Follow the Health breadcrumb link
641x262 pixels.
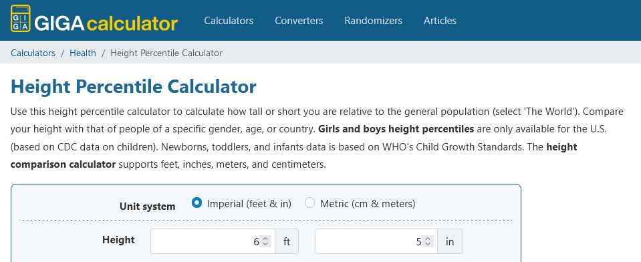coord(83,53)
